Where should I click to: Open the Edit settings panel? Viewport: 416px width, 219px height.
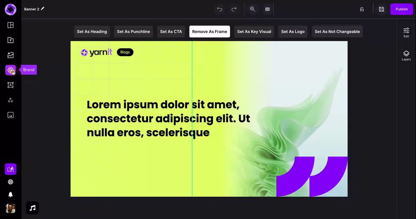tap(406, 32)
